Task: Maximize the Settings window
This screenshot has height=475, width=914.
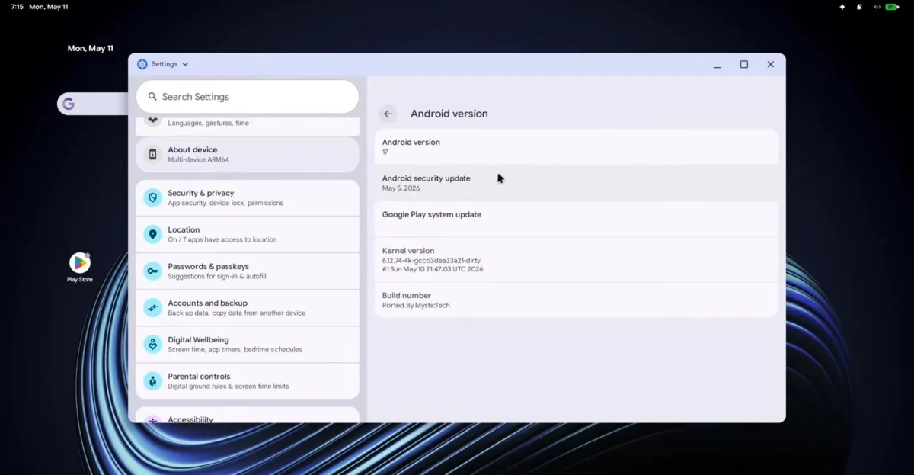Action: 744,65
